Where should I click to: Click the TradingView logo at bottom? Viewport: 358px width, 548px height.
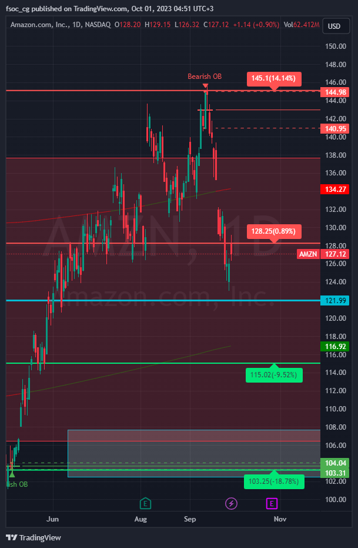(34, 537)
